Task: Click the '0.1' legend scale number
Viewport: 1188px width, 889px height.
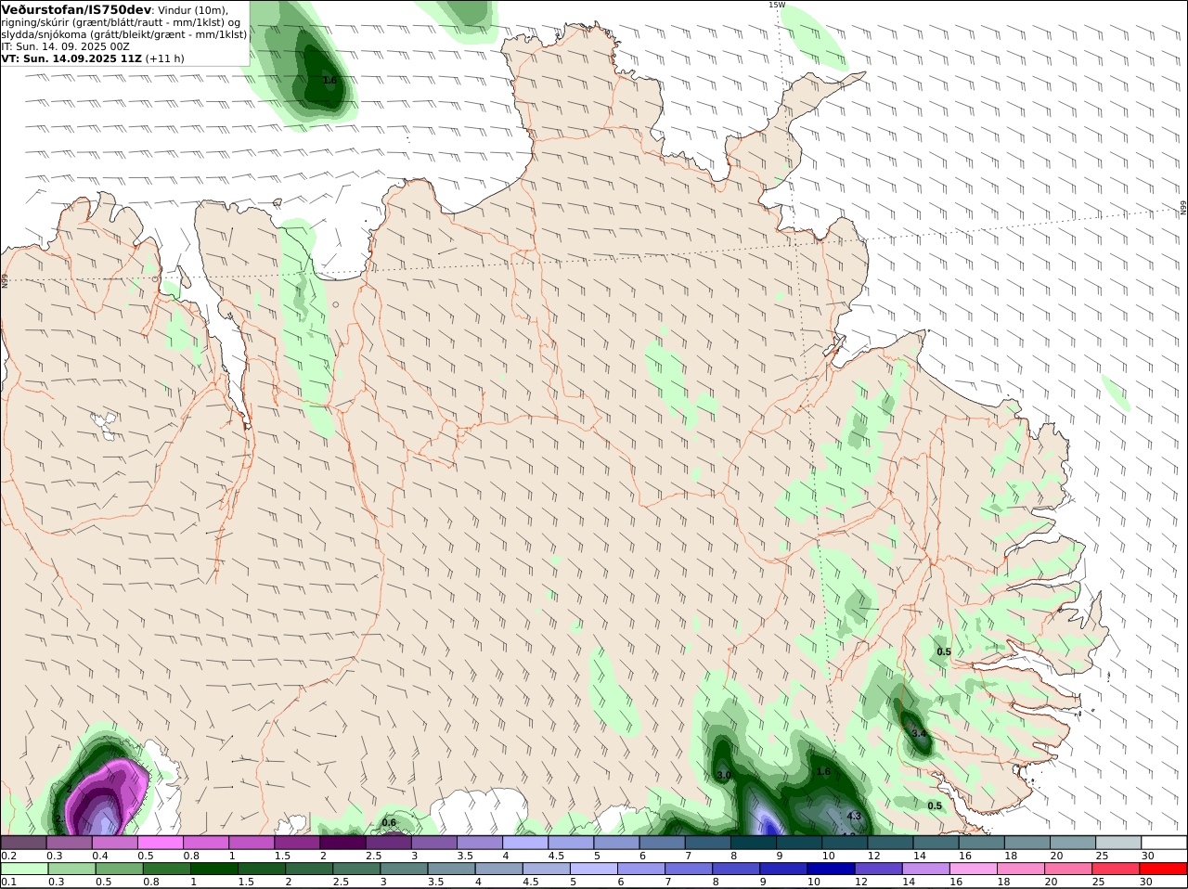Action: point(8,882)
